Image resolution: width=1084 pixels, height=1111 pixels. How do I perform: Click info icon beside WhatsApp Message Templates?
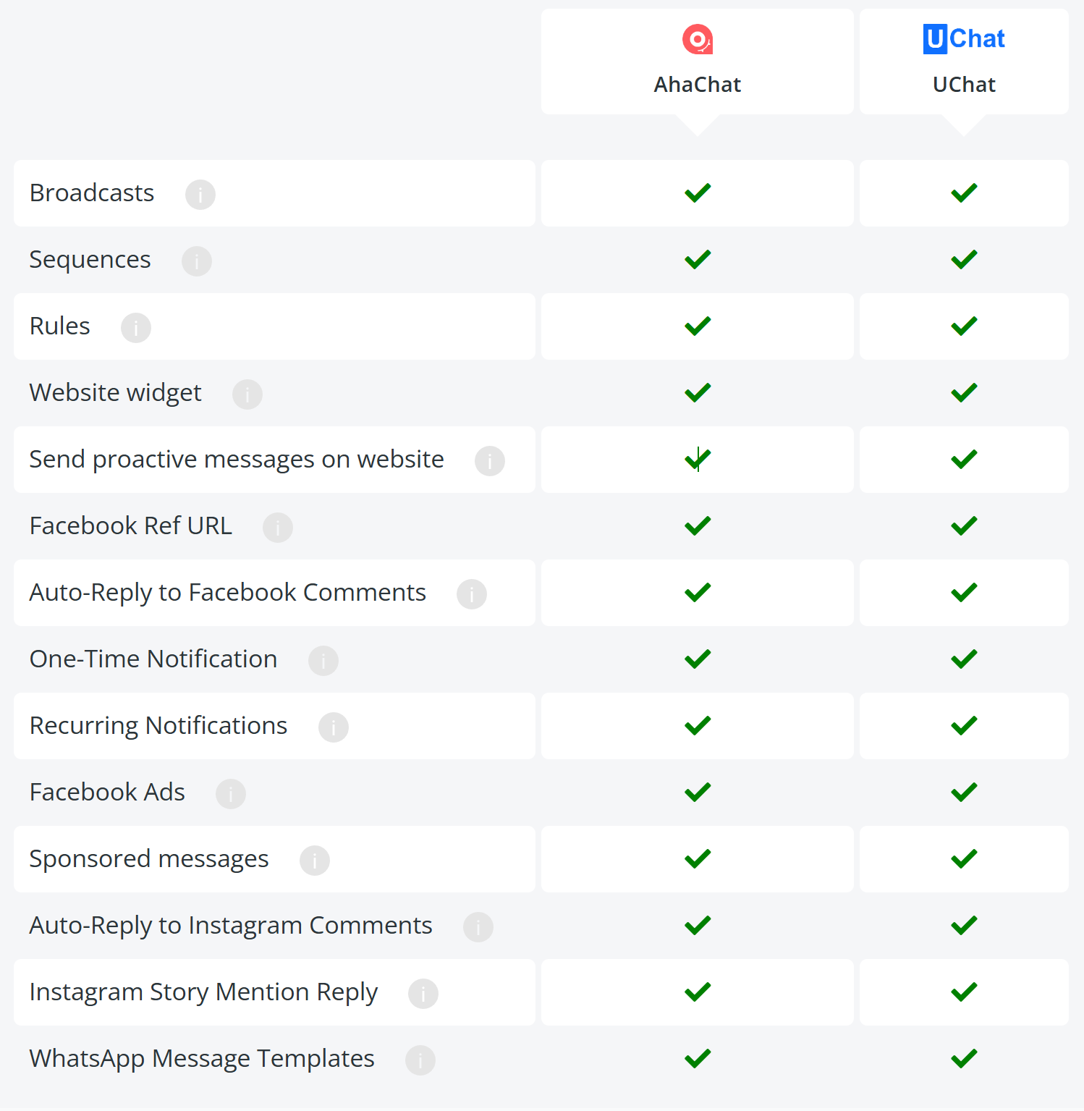(420, 1060)
